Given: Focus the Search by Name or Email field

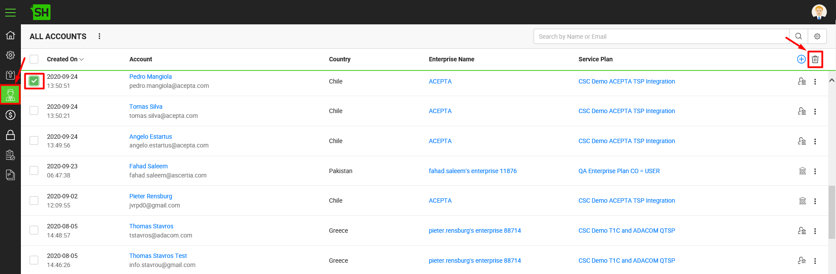Looking at the screenshot, I should (x=661, y=37).
